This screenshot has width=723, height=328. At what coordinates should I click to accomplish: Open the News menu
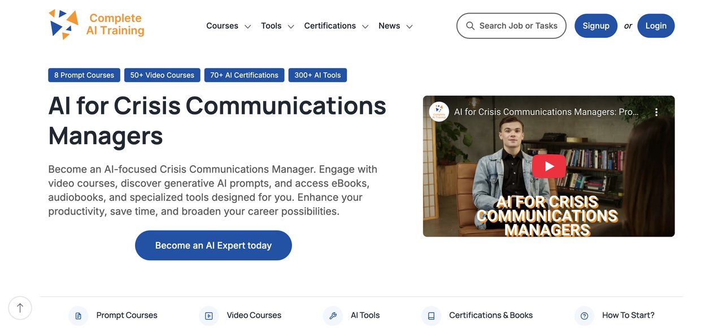click(x=389, y=26)
